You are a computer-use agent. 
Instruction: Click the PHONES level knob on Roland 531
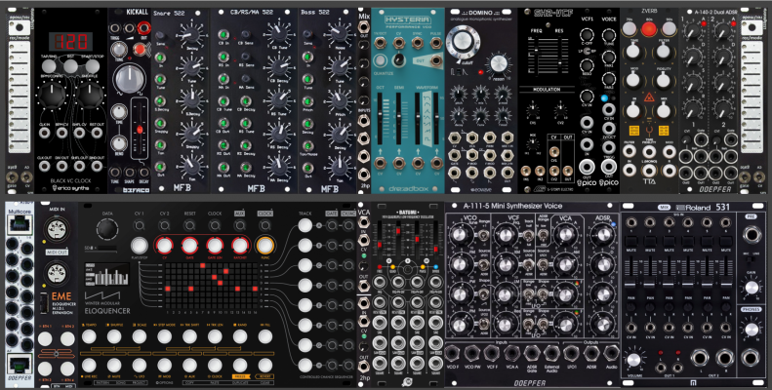pos(752,330)
